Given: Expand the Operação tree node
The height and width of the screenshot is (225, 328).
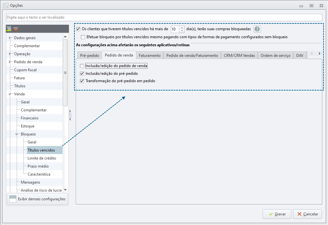Looking at the screenshot, I should [x=10, y=54].
